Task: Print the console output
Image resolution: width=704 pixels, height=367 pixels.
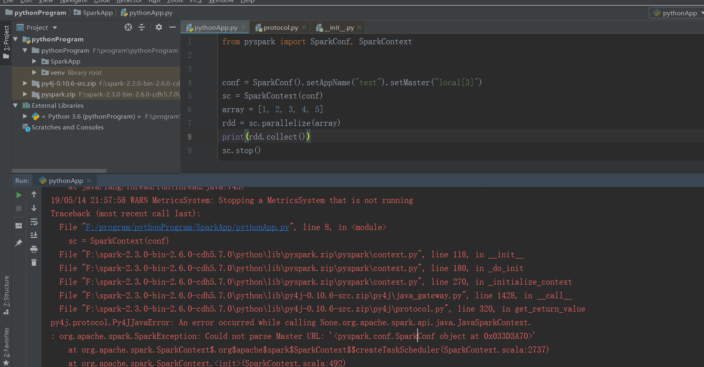Action: pyautogui.click(x=34, y=249)
